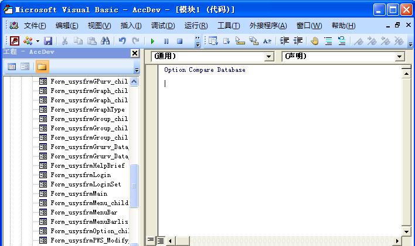Screen dimensions: 415x246
Task: Close the 工程 - AccDev project panel
Action: tap(135, 53)
